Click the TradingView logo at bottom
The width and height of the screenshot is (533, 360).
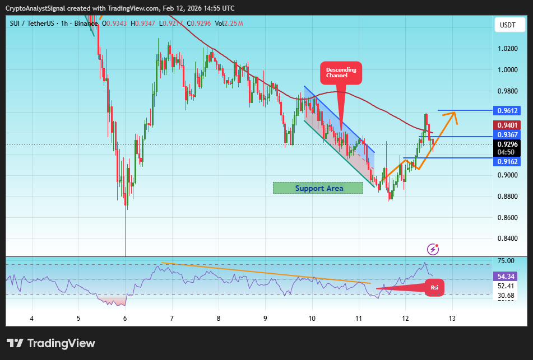click(x=51, y=343)
